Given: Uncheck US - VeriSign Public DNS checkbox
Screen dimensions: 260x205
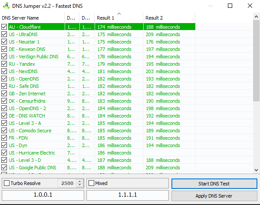Looking at the screenshot, I should click(x=4, y=56).
